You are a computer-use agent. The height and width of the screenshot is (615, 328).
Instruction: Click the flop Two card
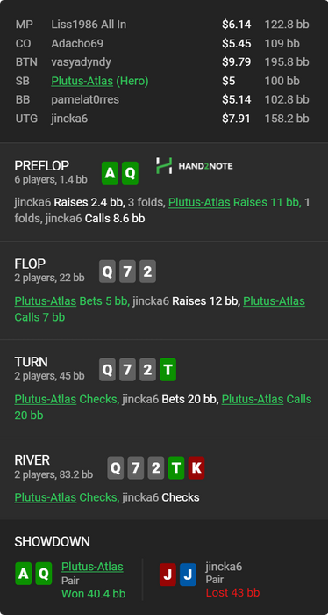click(147, 271)
